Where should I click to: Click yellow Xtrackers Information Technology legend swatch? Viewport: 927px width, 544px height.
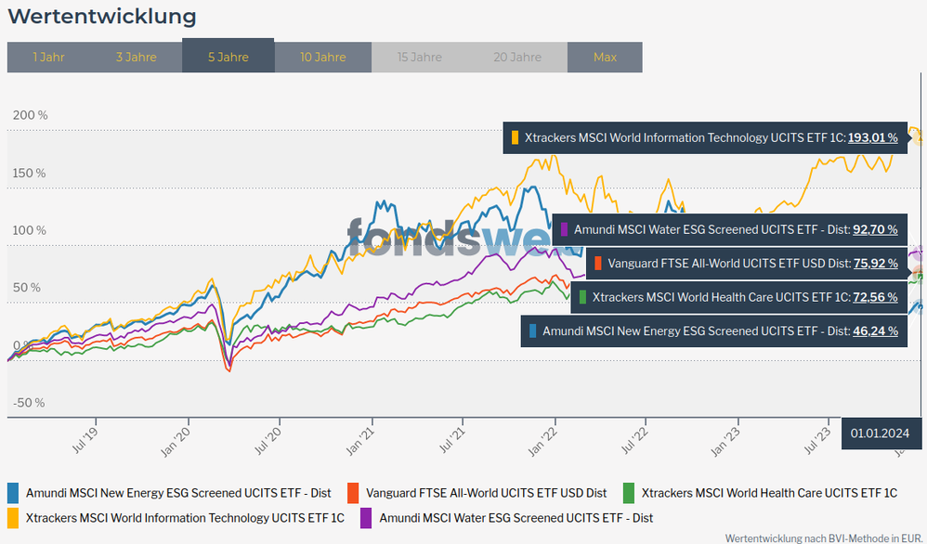(13, 518)
